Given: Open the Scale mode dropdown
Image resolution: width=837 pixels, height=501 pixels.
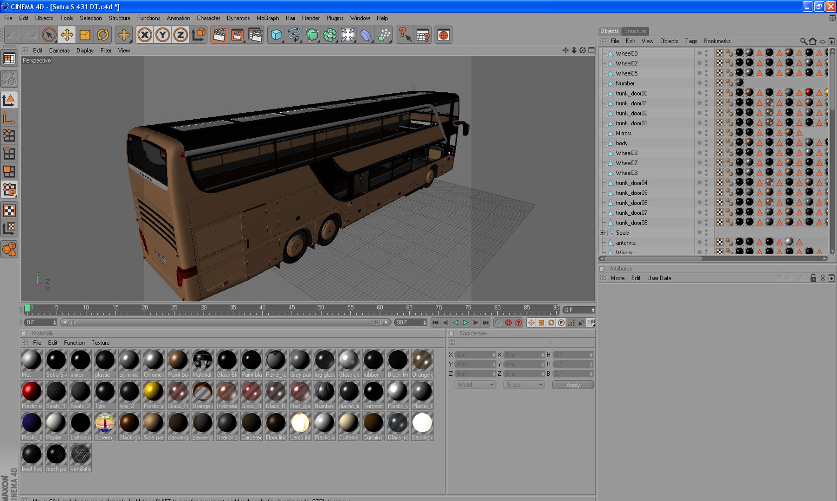Looking at the screenshot, I should click(524, 385).
